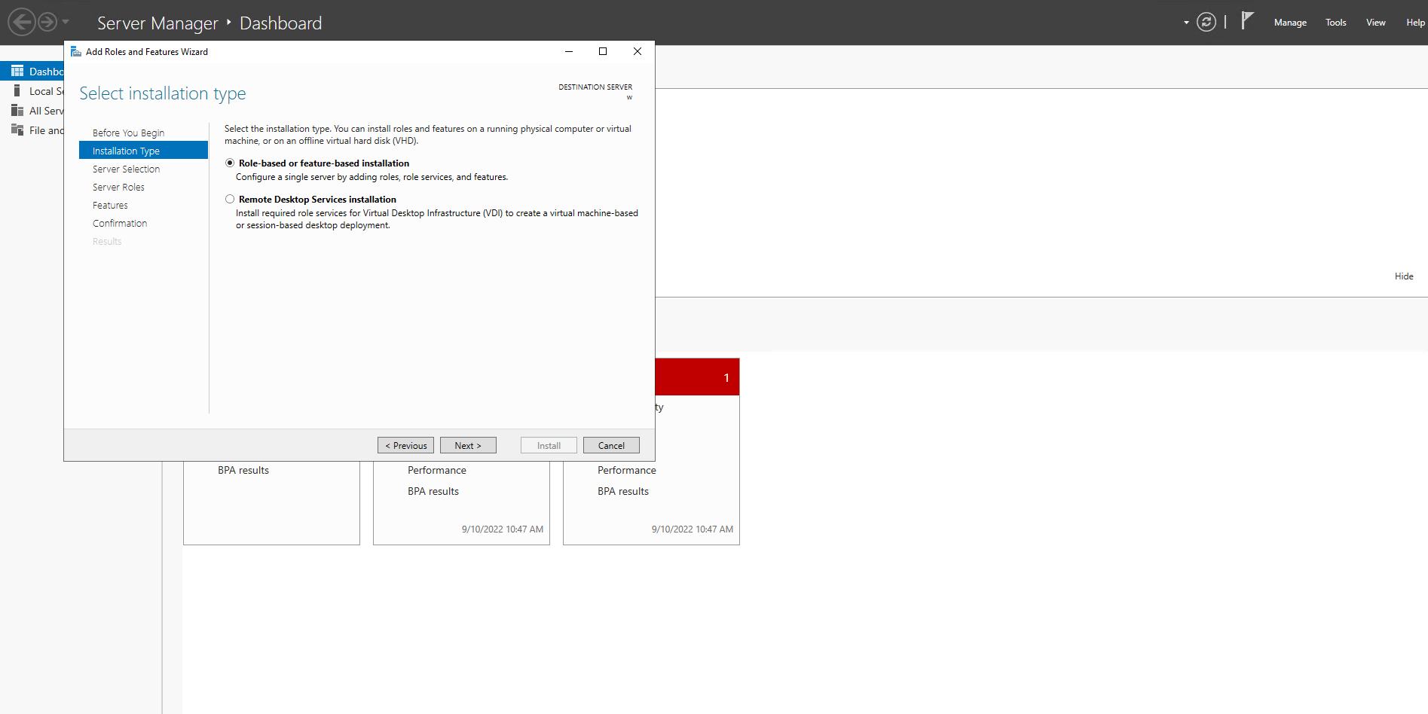This screenshot has width=1428, height=714.
Task: Click the Server Manager breadcrumb title
Action: click(x=157, y=23)
